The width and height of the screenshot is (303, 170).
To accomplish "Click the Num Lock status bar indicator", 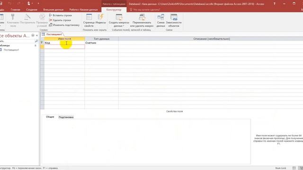I will [x=281, y=168].
